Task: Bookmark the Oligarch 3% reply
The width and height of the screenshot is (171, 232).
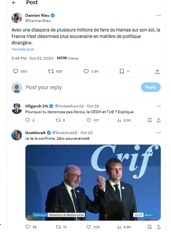Action: [150, 120]
